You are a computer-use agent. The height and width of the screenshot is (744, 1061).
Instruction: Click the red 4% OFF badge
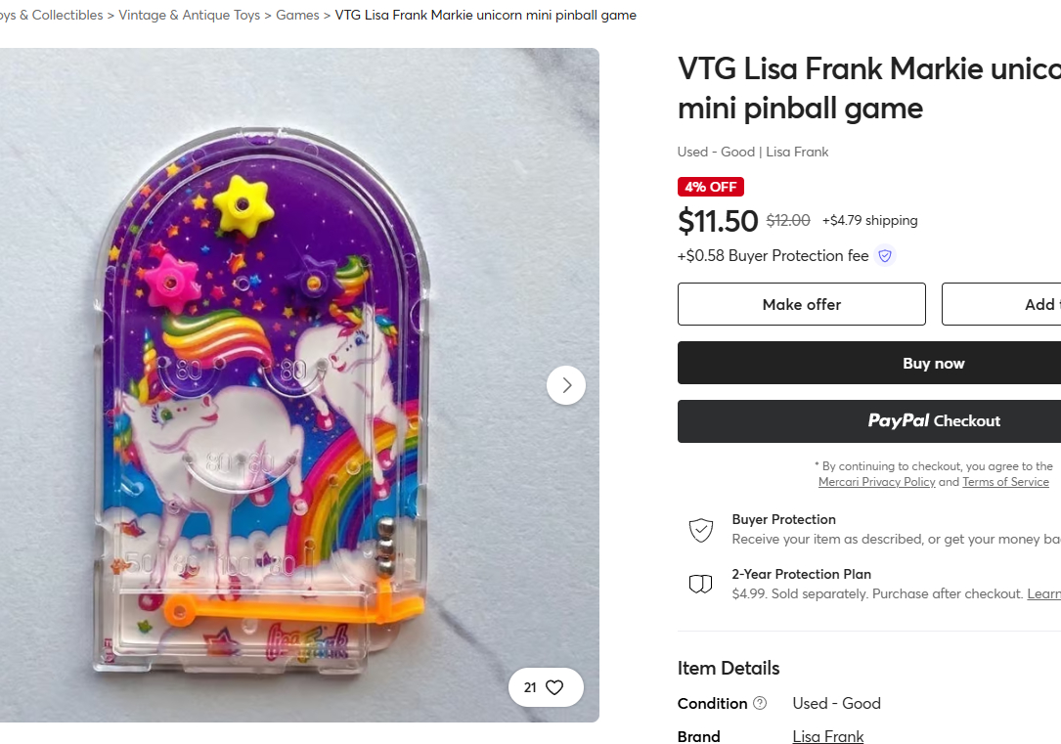point(711,187)
